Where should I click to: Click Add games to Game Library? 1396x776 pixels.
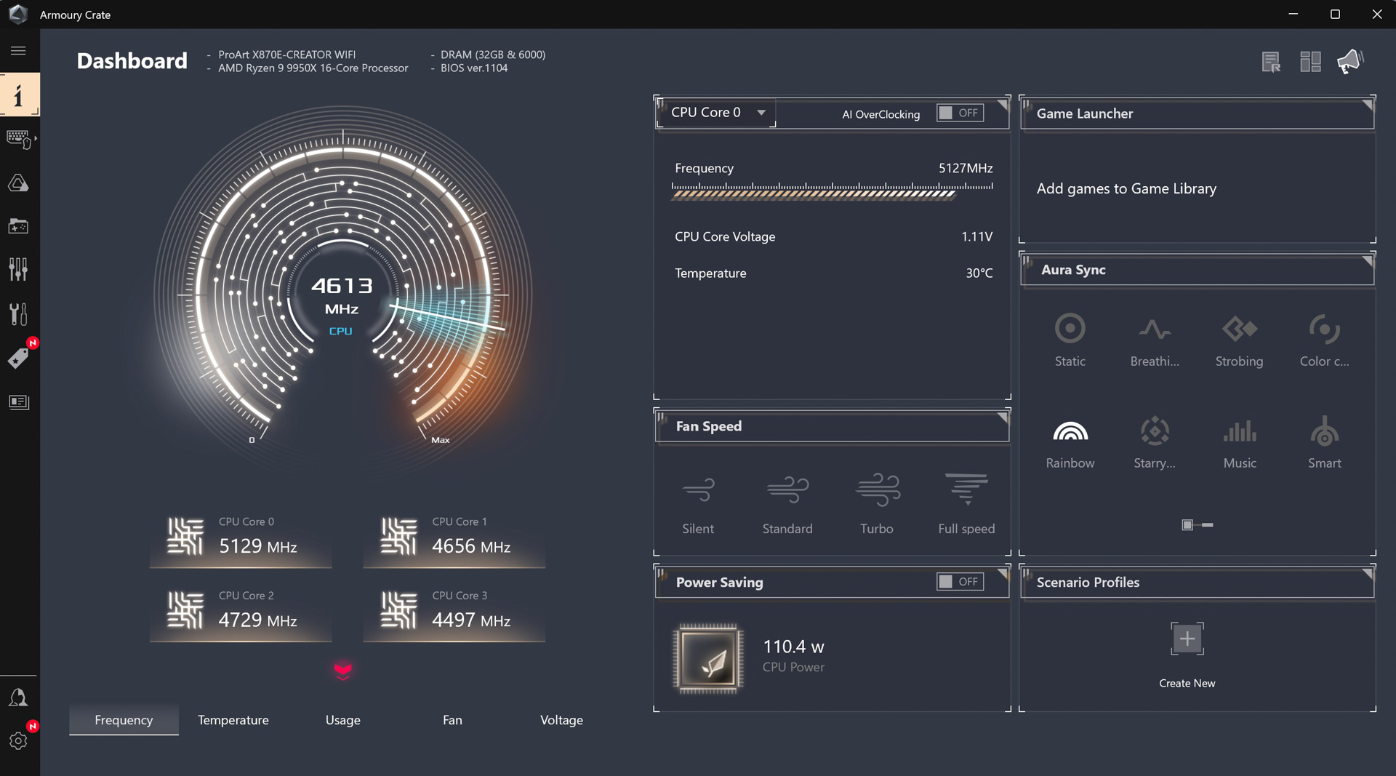point(1126,189)
